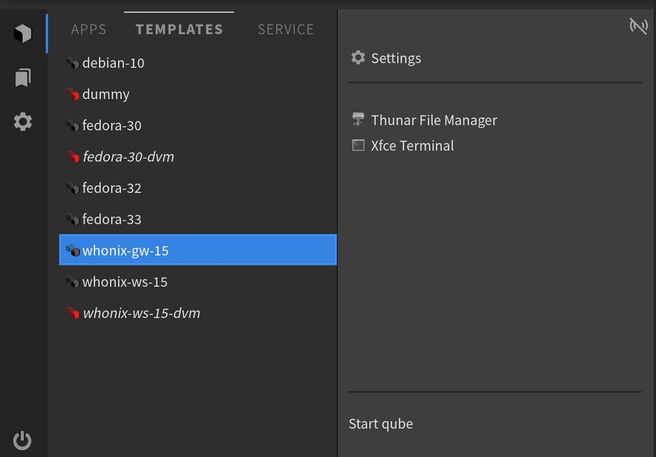
Task: Choose the whonix-ws-15-dvm entry
Action: (x=141, y=313)
